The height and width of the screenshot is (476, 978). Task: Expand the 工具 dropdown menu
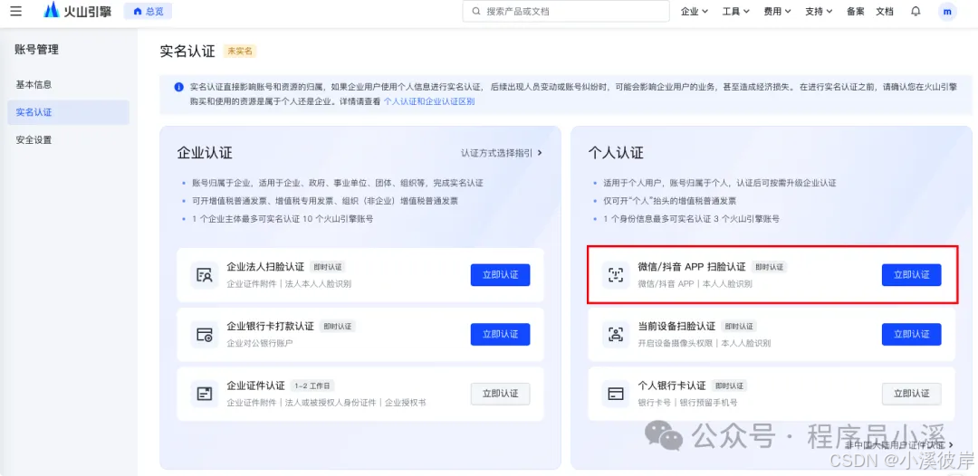pyautogui.click(x=735, y=11)
